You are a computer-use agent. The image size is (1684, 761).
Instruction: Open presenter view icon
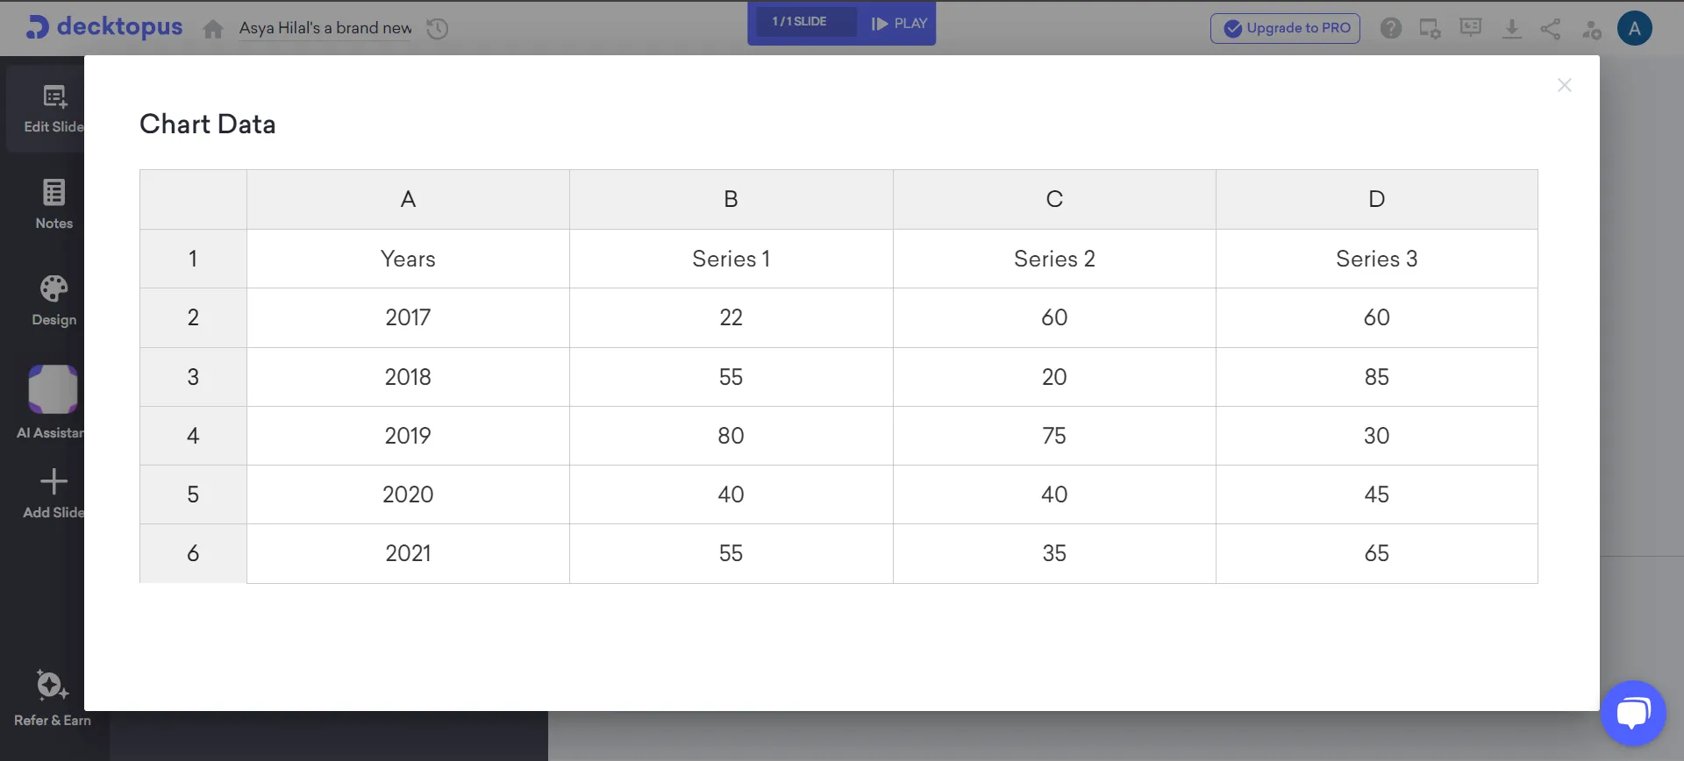(1470, 27)
